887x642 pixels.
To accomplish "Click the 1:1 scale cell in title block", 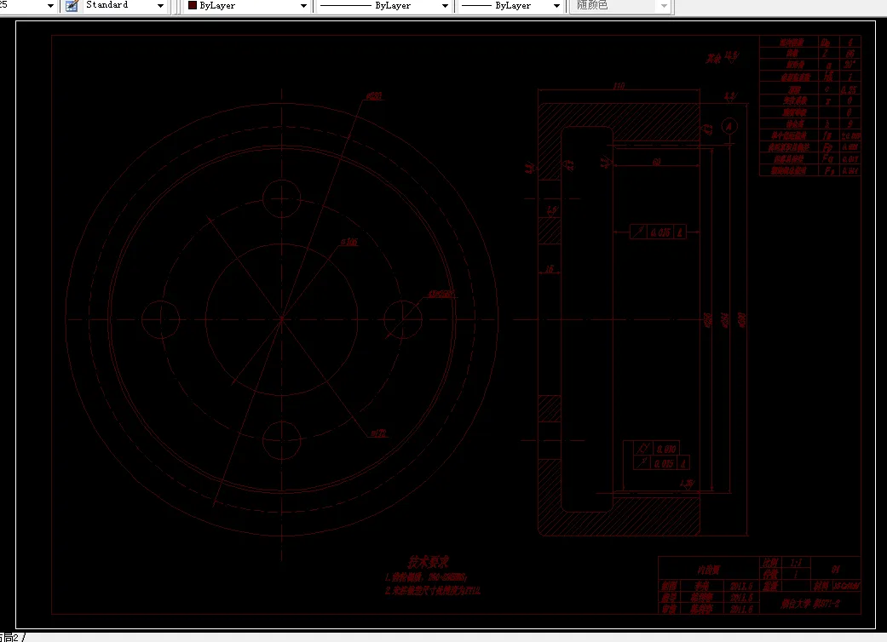I will 796,563.
